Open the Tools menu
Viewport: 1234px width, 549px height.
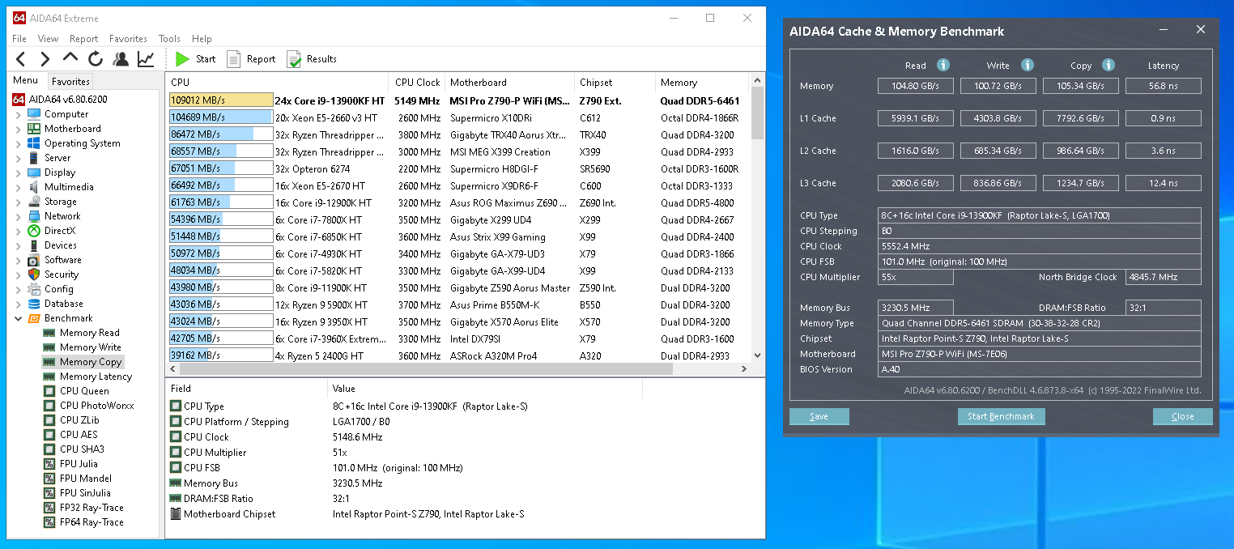169,39
